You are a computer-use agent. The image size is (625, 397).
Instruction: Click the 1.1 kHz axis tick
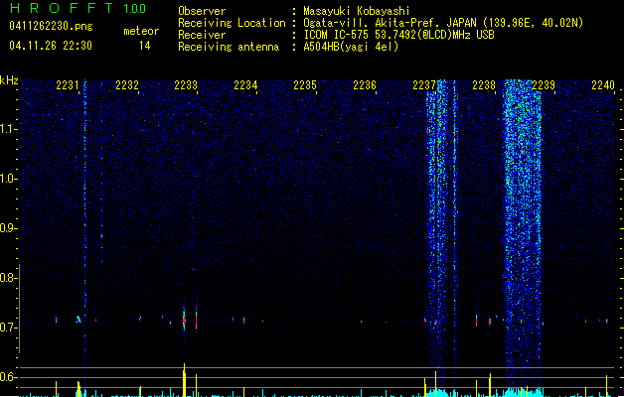tap(9, 129)
